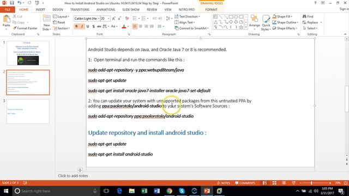
Task: Clear all formatting icon
Action: 127,19
